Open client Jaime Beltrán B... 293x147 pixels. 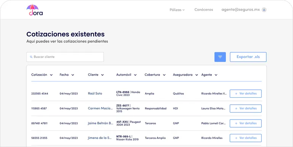pyautogui.click(x=101, y=123)
